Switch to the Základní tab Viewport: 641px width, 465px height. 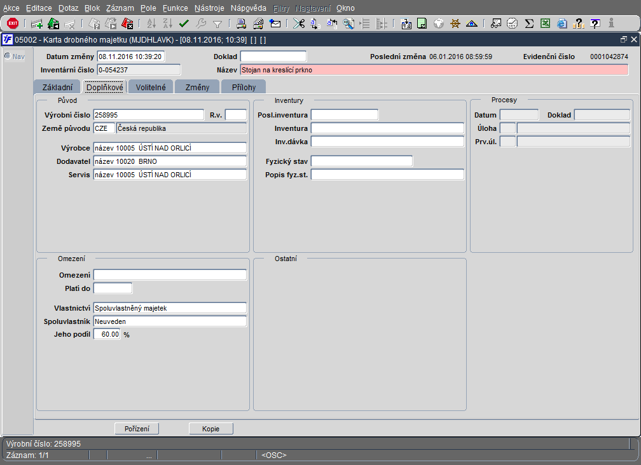pyautogui.click(x=57, y=88)
